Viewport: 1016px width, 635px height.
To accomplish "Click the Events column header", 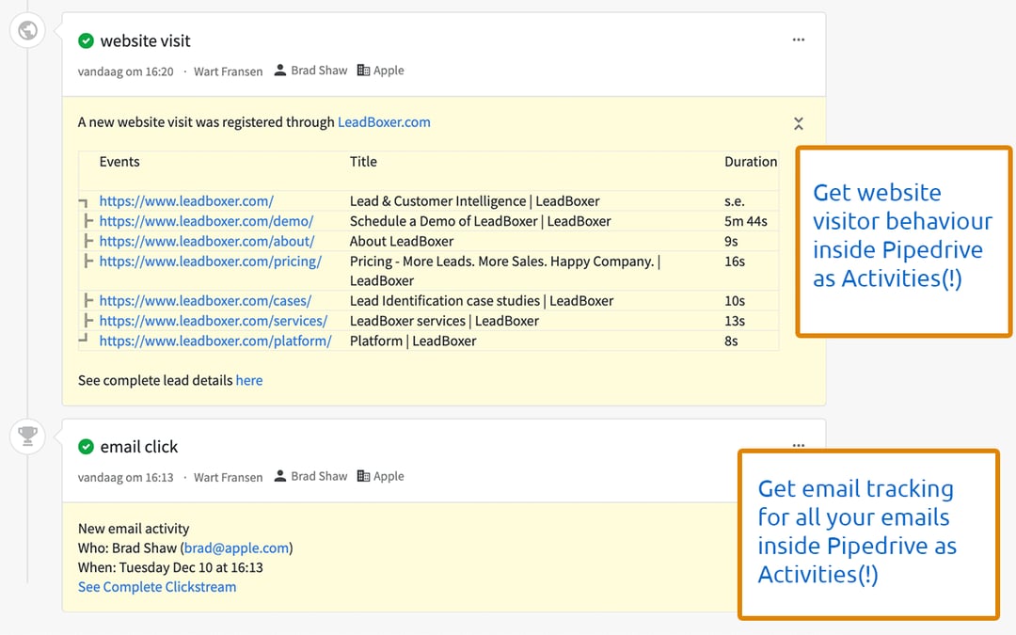I will [119, 162].
